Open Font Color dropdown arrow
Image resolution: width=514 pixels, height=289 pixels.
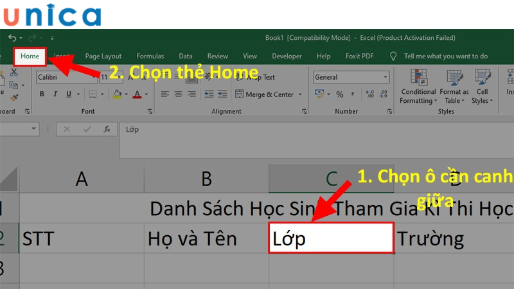click(x=146, y=94)
